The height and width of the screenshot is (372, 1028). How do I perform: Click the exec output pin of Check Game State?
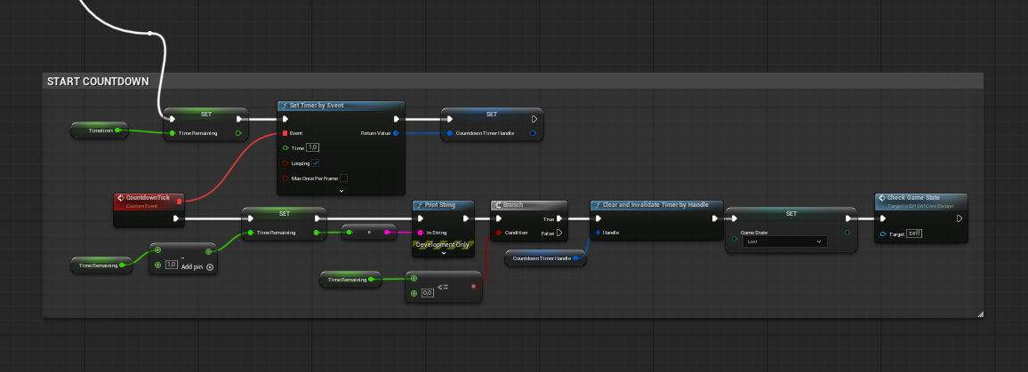point(960,218)
